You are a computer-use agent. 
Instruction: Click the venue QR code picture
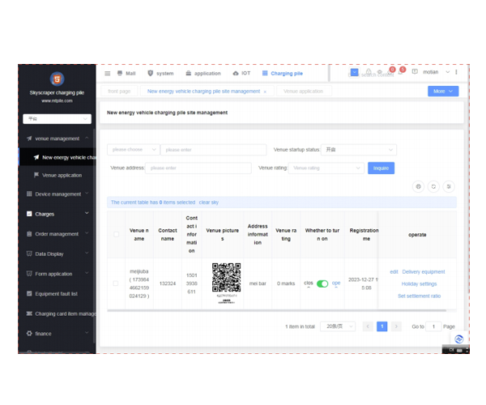tap(226, 278)
